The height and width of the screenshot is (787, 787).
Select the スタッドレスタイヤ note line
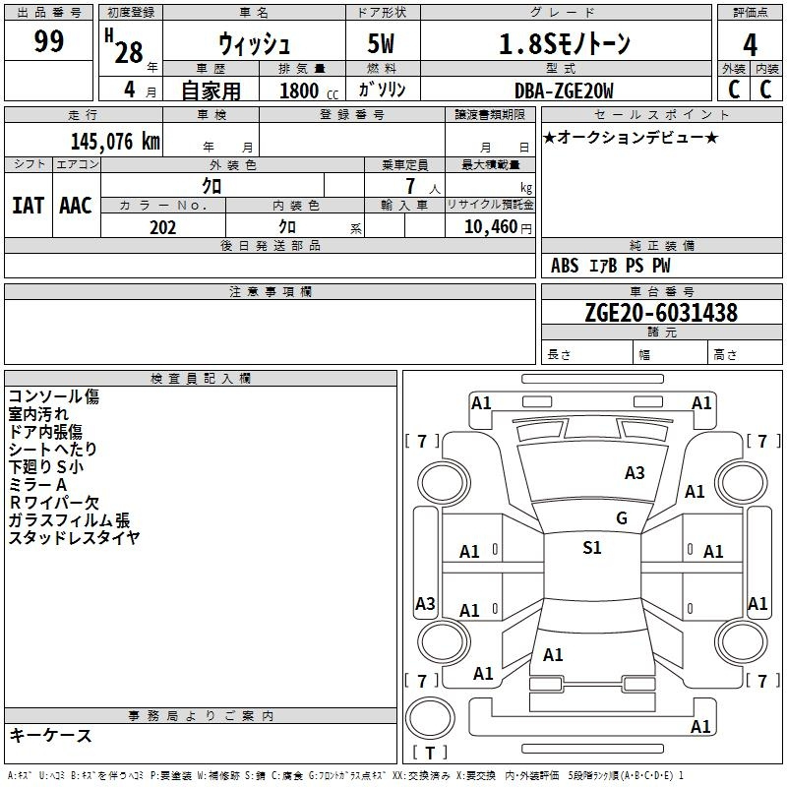pyautogui.click(x=75, y=537)
